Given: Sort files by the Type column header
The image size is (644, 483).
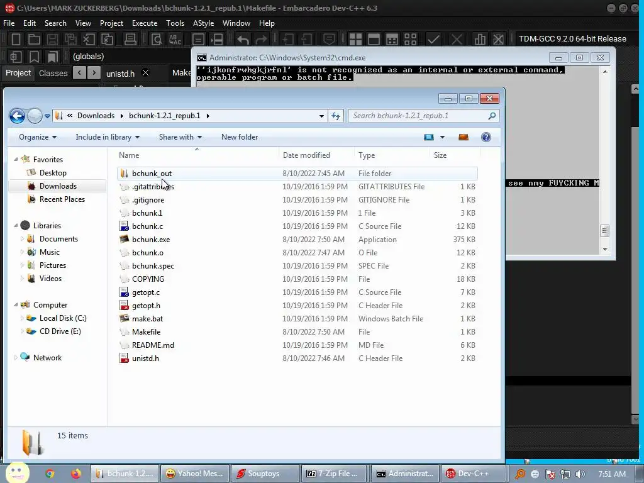Looking at the screenshot, I should pyautogui.click(x=367, y=155).
